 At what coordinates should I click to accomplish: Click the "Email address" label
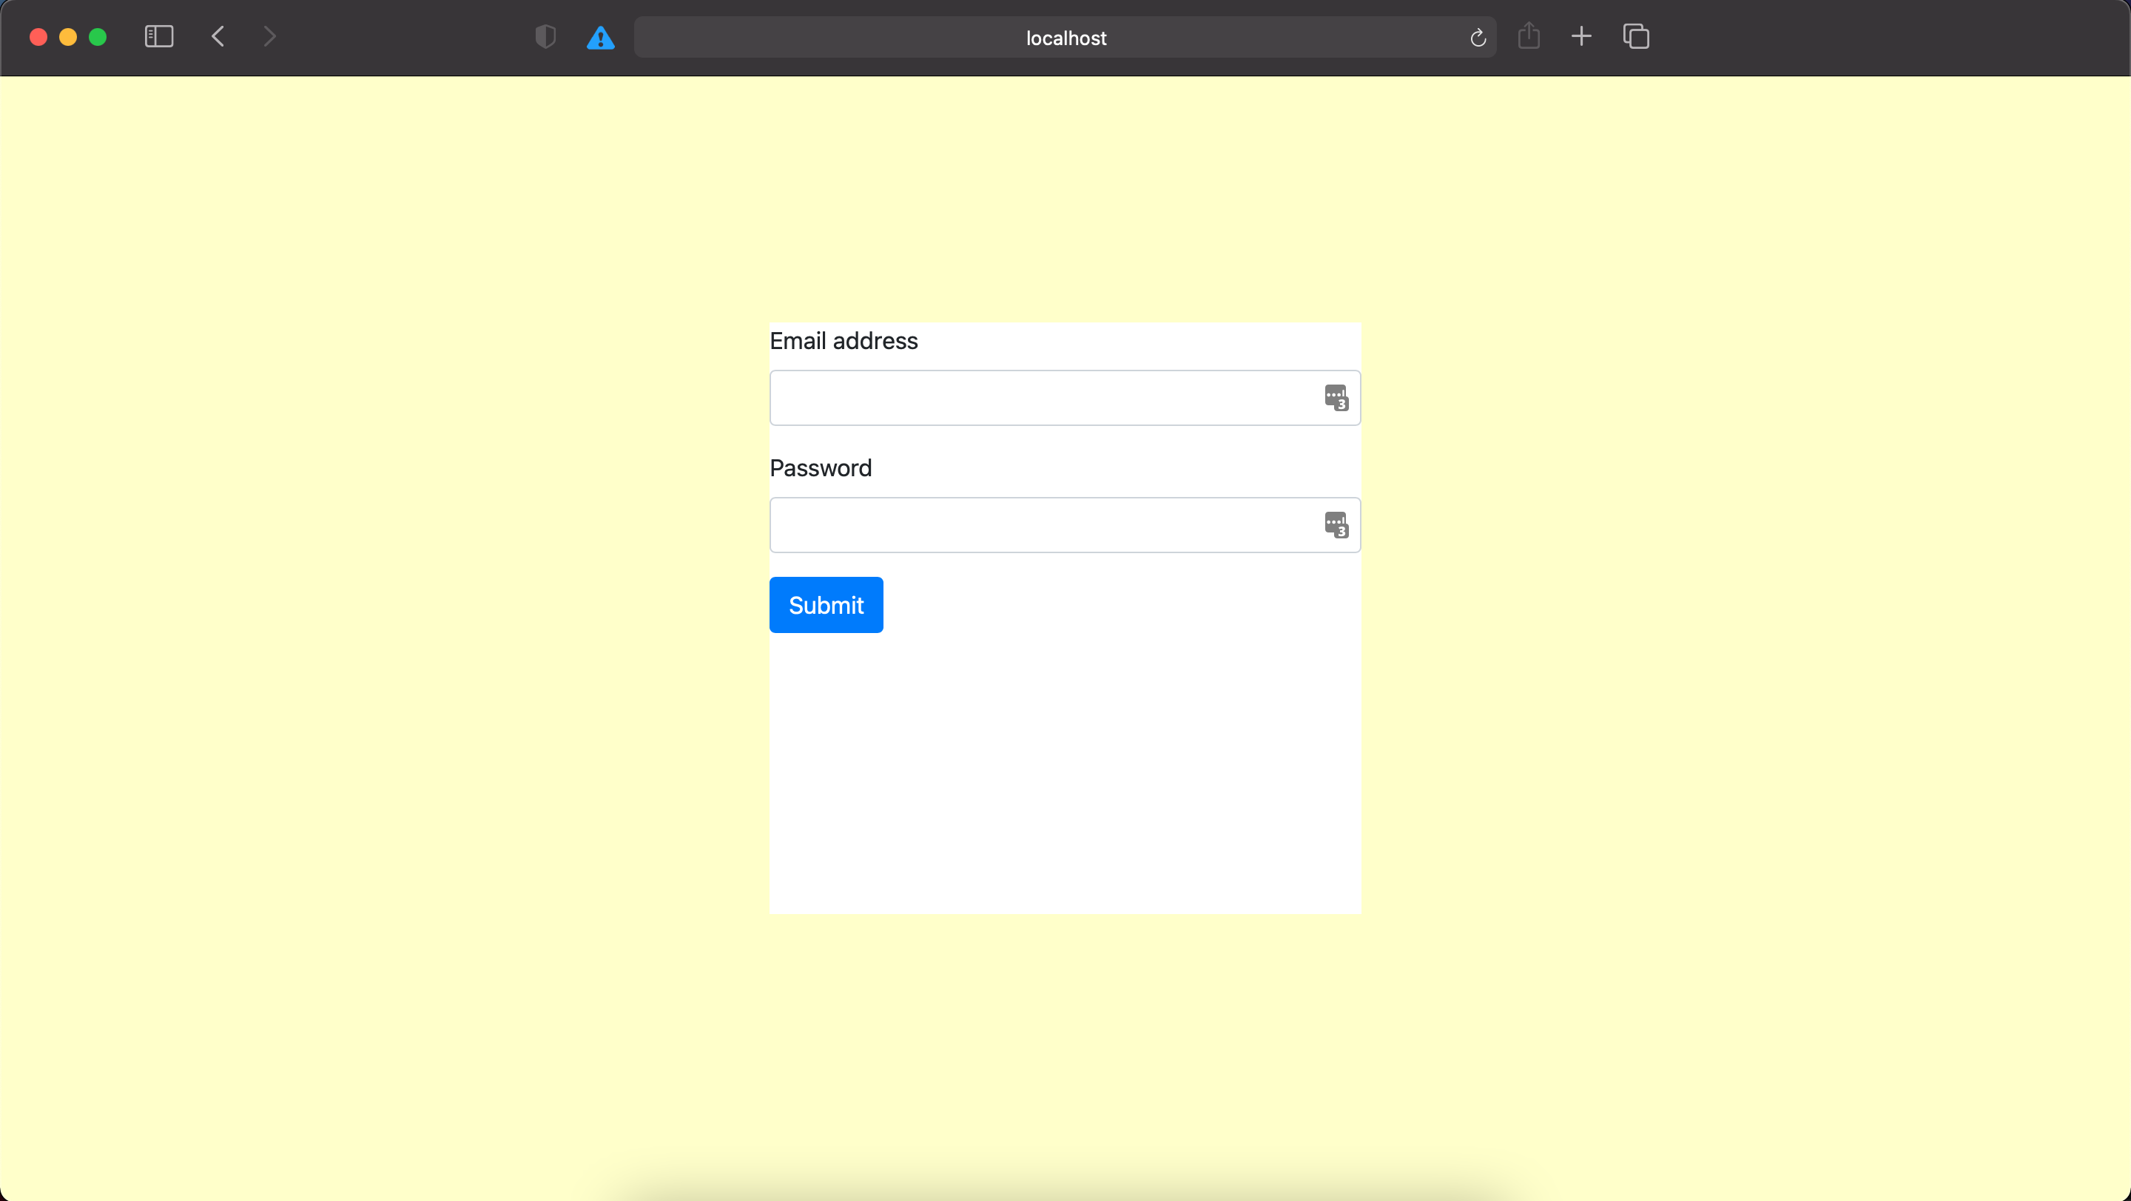point(843,342)
